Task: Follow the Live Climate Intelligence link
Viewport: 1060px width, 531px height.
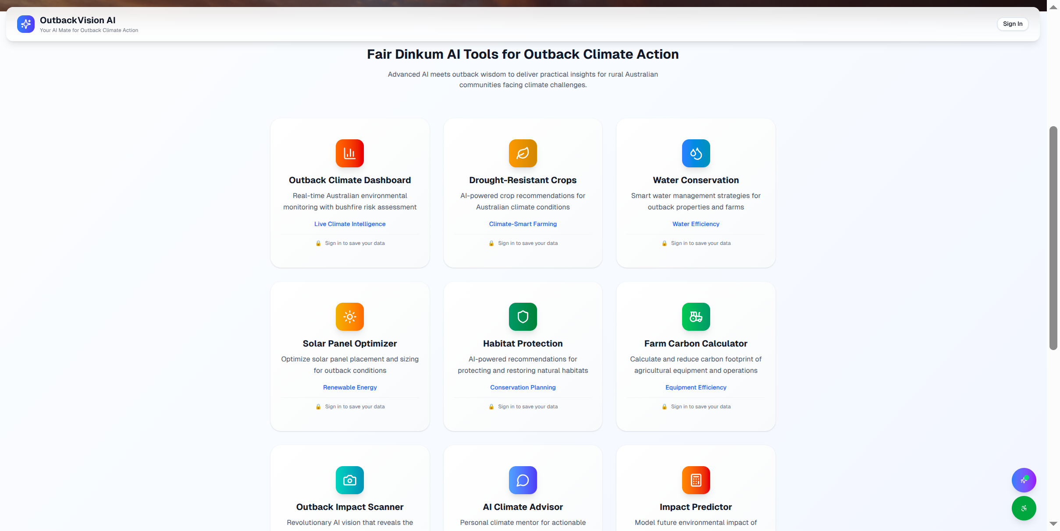Action: [349, 224]
